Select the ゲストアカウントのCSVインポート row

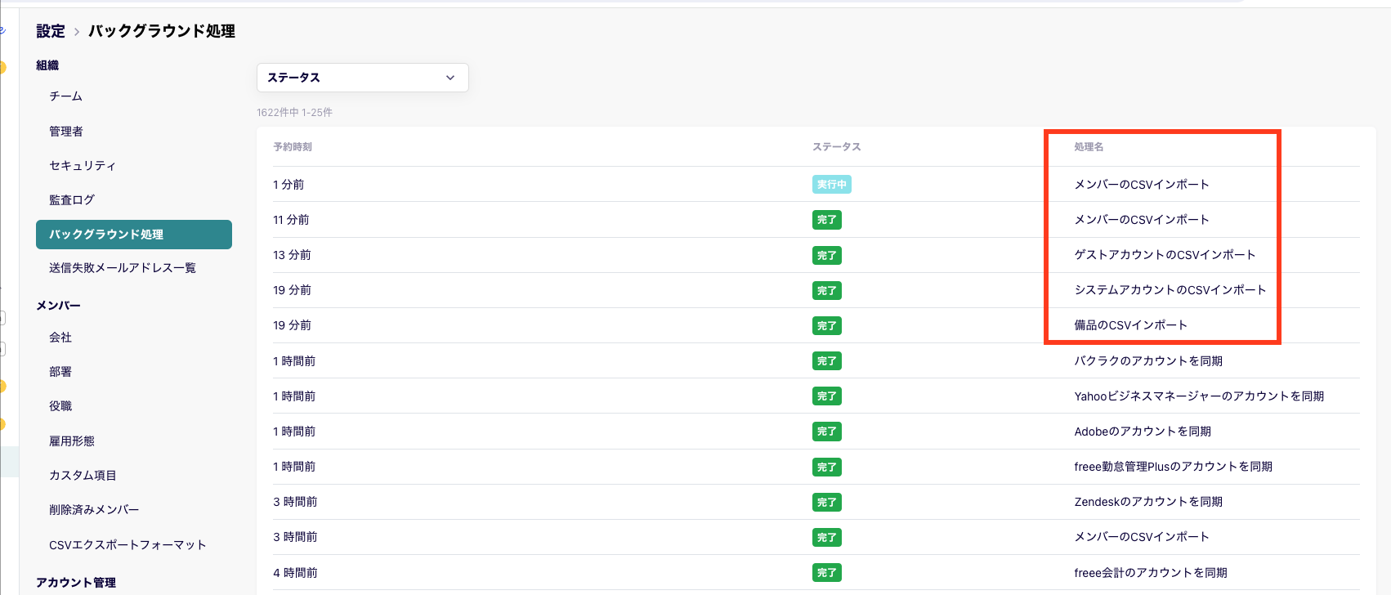(1164, 255)
